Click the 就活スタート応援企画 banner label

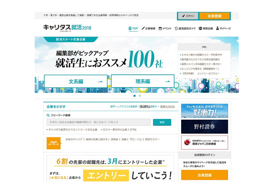point(71,39)
